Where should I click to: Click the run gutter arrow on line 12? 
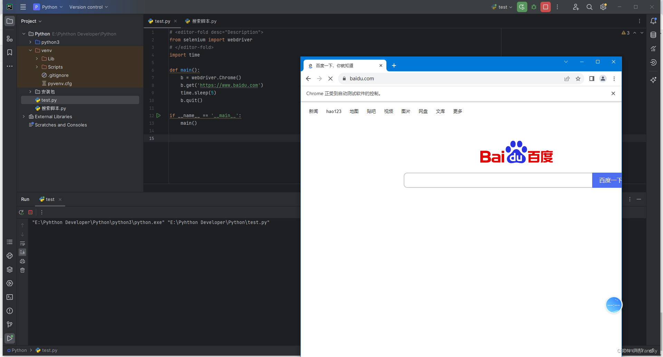coord(158,115)
